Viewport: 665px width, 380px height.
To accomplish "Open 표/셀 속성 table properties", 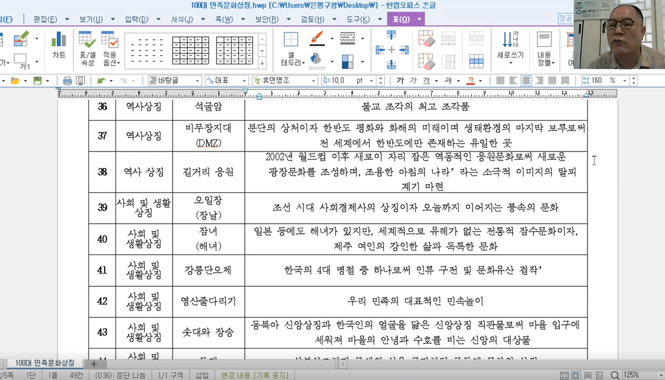I will click(87, 48).
